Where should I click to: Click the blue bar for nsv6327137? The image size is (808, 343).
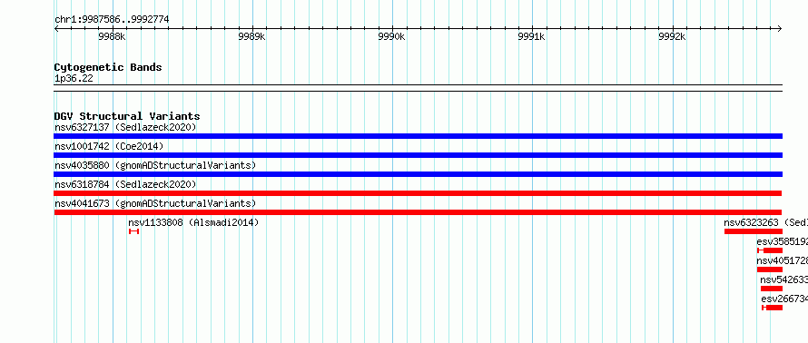[x=418, y=136]
